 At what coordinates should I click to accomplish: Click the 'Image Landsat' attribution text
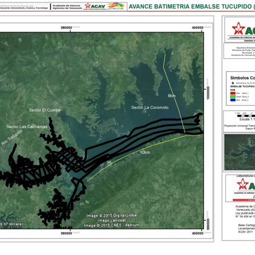[112, 220]
